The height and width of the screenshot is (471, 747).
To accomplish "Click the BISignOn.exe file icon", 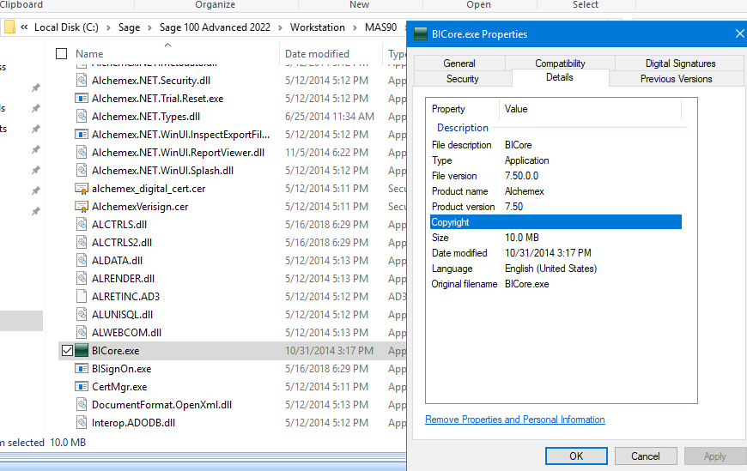I will [x=82, y=369].
